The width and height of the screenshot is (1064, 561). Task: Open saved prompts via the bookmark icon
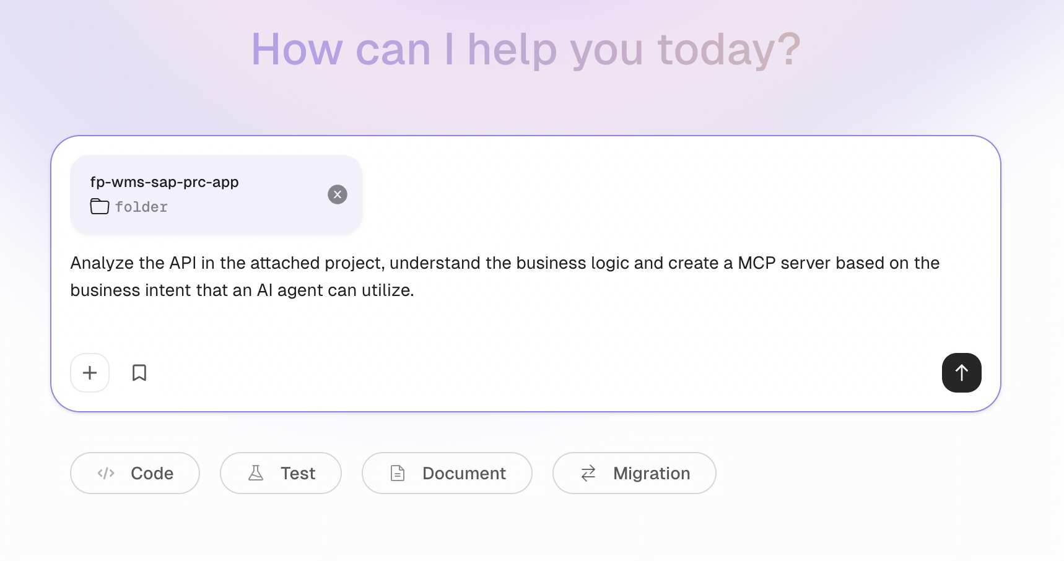pos(139,373)
